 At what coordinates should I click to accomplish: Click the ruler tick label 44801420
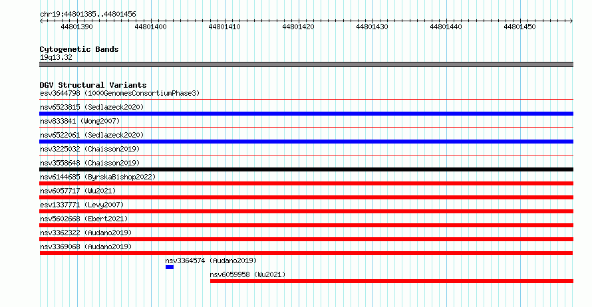click(298, 27)
